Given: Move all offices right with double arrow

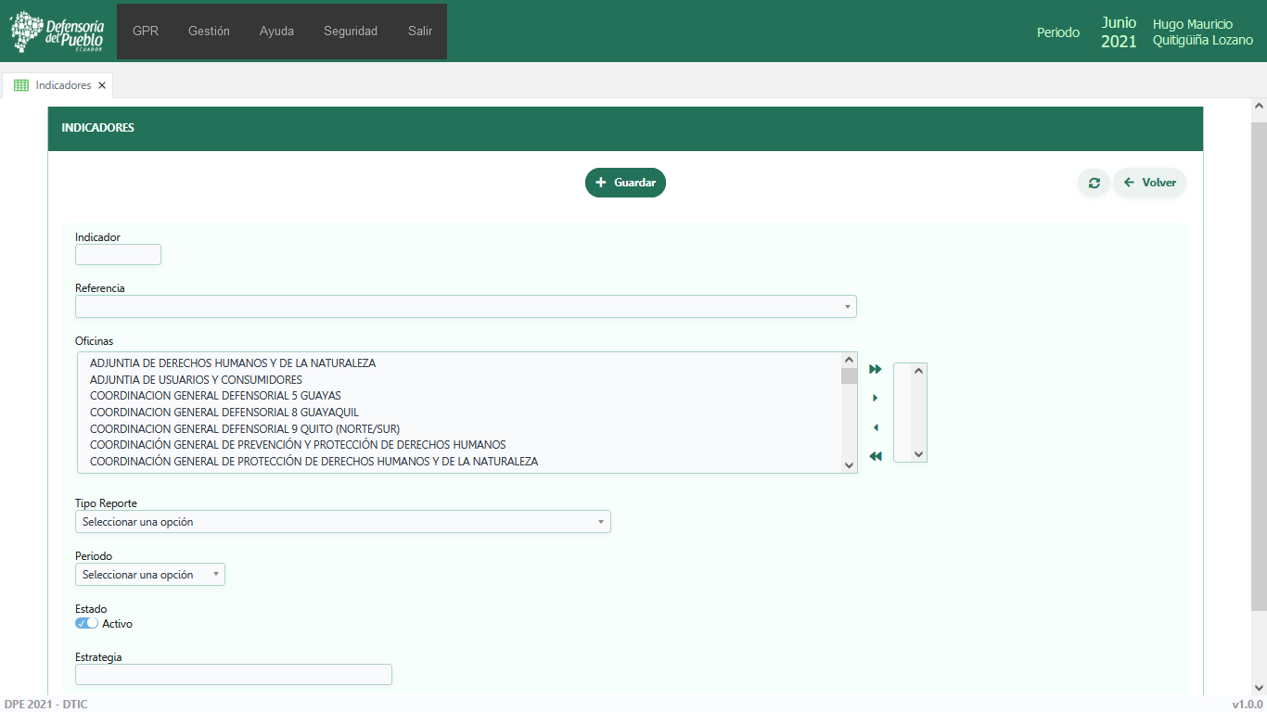Looking at the screenshot, I should point(875,369).
